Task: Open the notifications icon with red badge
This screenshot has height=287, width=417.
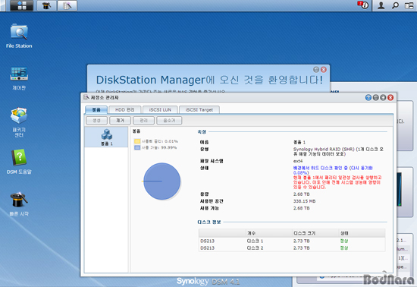Action: point(362,5)
